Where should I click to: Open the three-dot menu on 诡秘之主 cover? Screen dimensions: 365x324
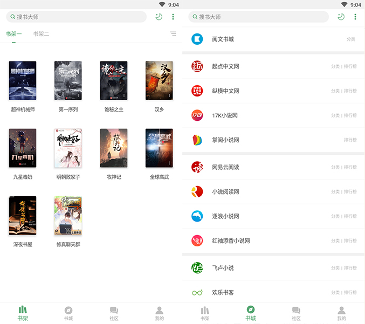124,95
